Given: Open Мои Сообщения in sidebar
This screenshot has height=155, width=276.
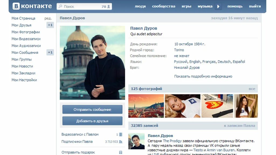Looking at the screenshot, I should pyautogui.click(x=25, y=52).
